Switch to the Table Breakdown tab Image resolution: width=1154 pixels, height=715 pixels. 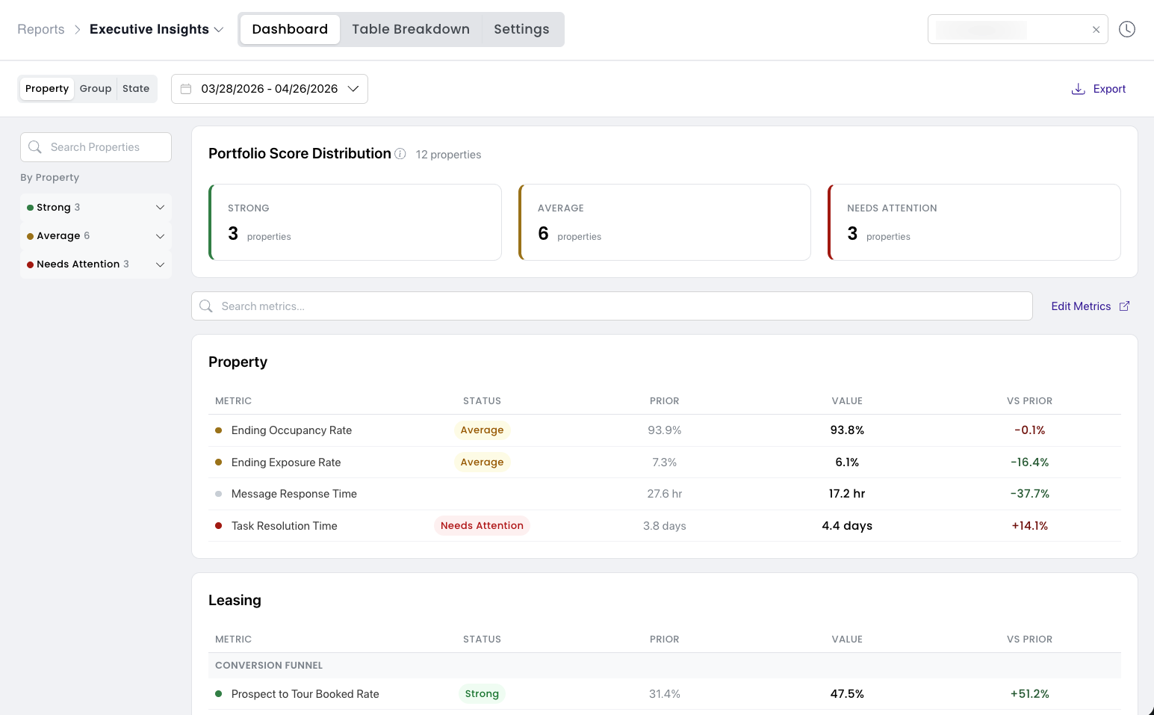pyautogui.click(x=411, y=29)
